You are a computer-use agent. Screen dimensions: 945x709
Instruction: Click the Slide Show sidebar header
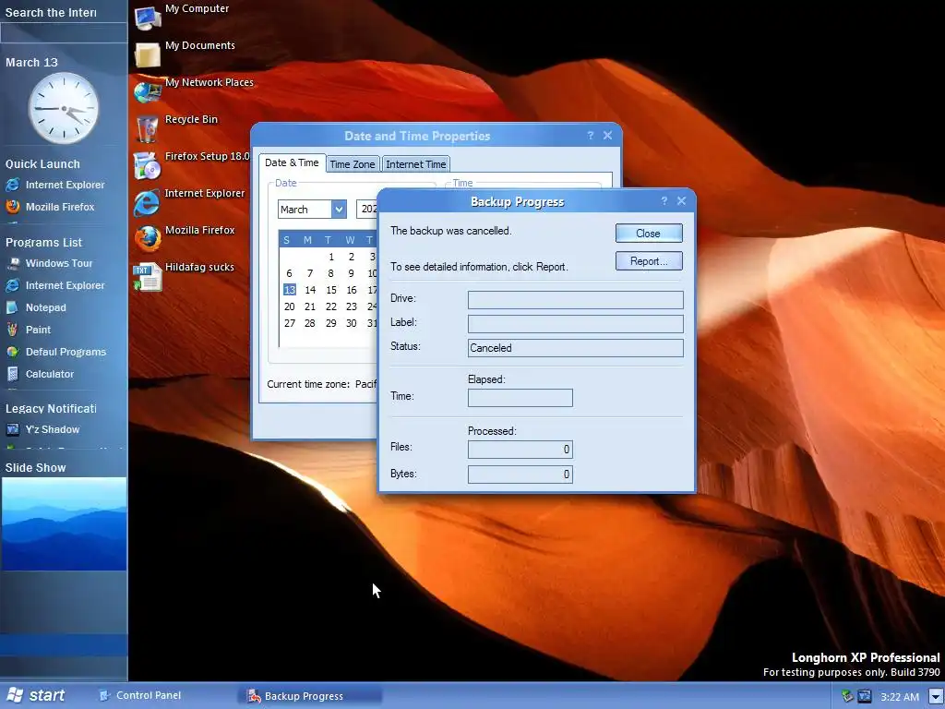click(36, 468)
